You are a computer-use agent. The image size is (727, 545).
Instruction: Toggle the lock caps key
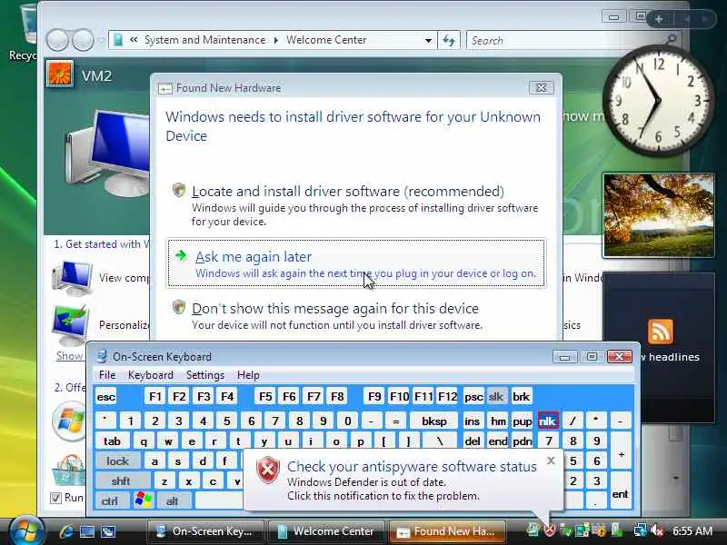(x=118, y=461)
